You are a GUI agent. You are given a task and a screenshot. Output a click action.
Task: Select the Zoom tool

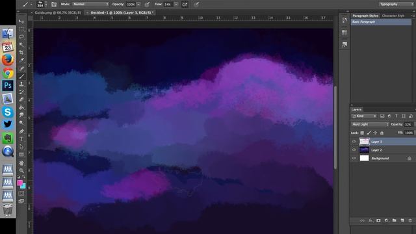click(21, 170)
